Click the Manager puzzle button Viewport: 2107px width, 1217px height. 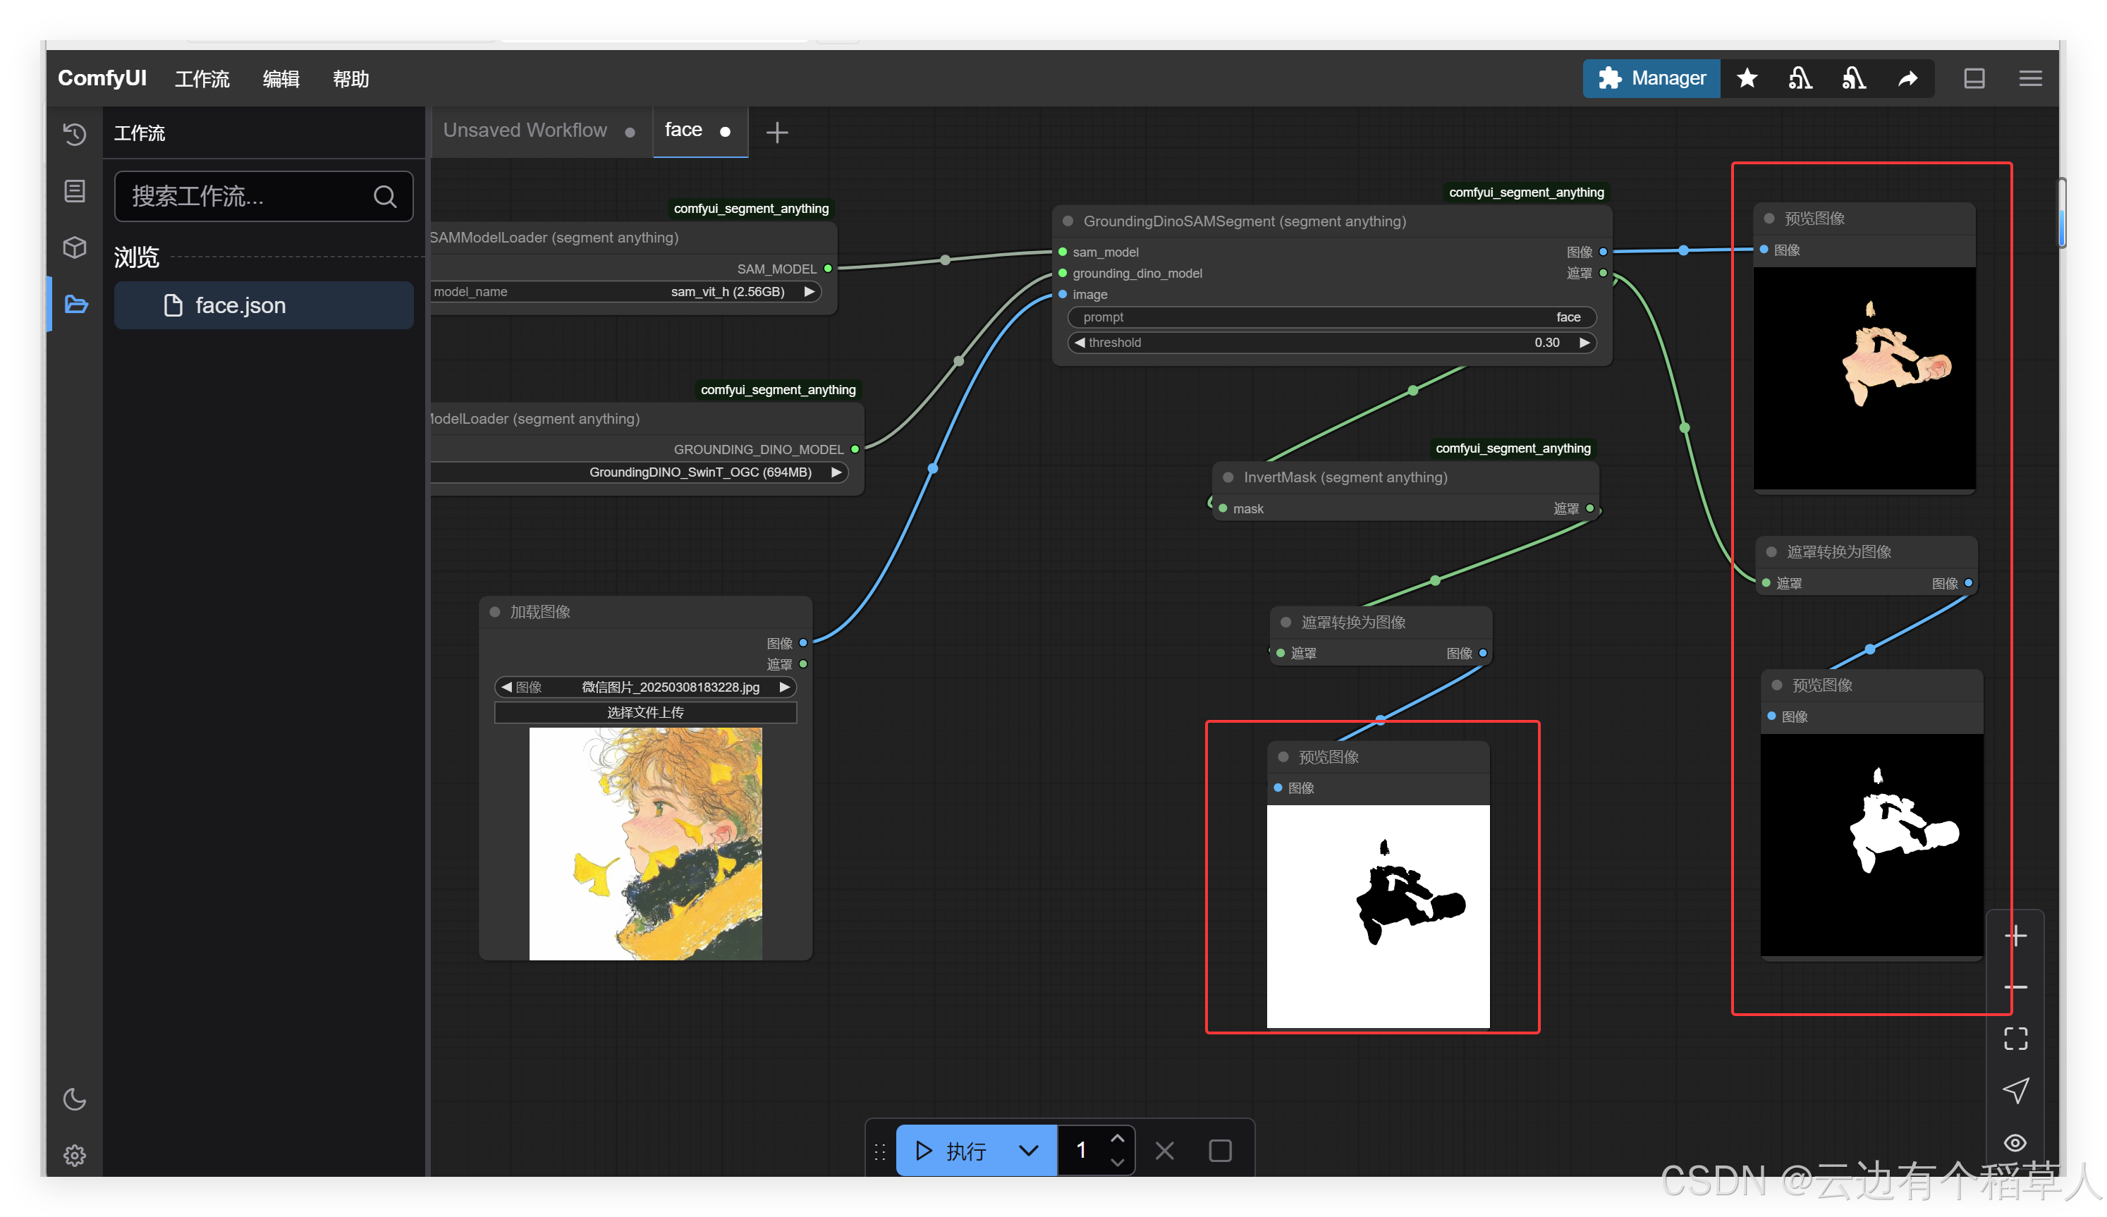point(1651,78)
